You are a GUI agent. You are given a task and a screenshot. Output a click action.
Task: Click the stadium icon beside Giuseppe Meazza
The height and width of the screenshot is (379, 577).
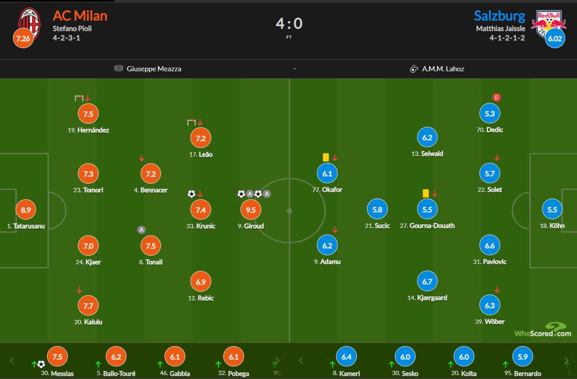tap(118, 69)
